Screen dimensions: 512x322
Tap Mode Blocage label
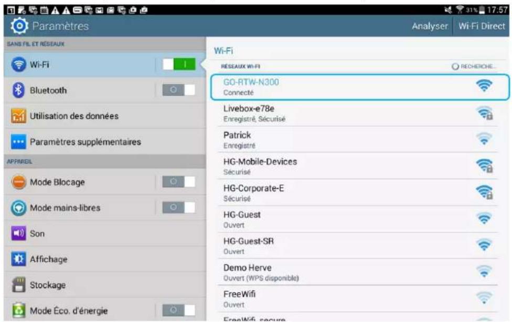point(57,182)
